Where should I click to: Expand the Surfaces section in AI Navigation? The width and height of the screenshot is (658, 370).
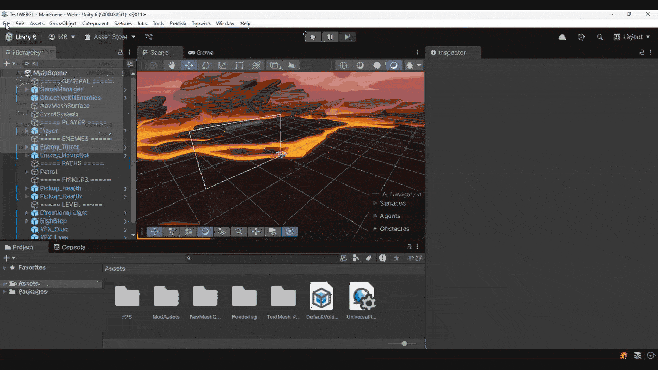[x=375, y=203]
